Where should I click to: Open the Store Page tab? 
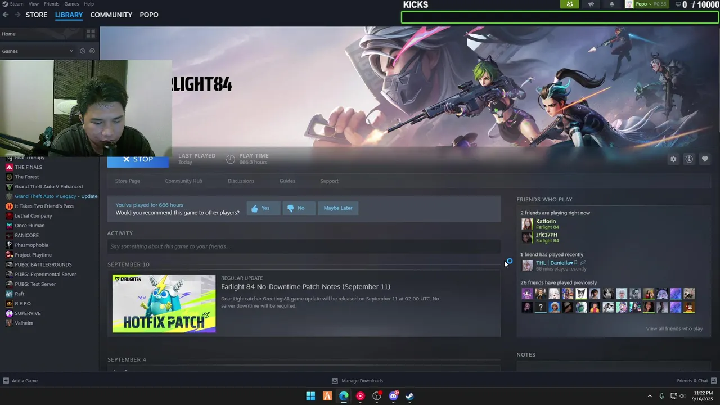coord(128,181)
